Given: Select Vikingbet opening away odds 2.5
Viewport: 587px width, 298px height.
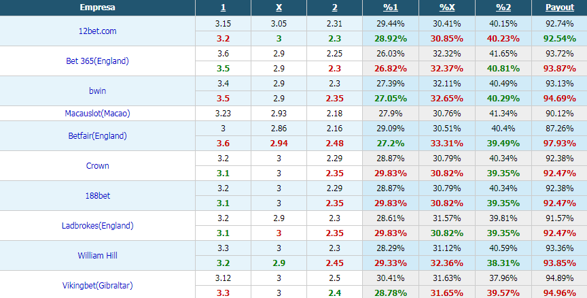Looking at the screenshot, I should [335, 278].
